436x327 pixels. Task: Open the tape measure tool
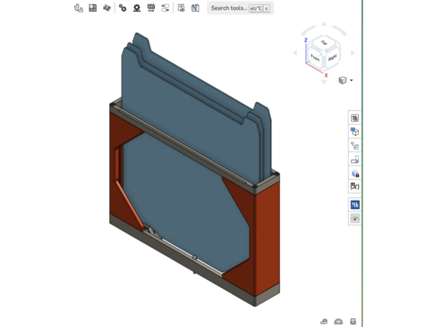point(324,321)
